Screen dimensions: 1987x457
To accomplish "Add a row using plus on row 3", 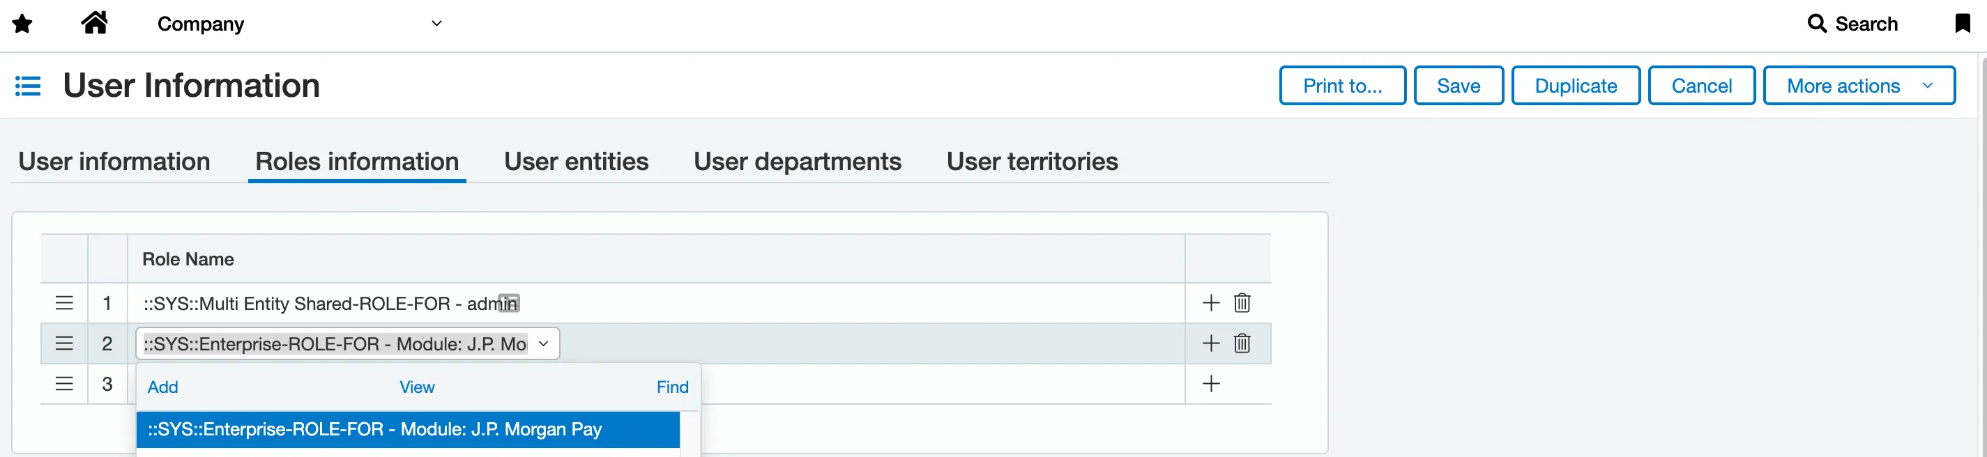I will pyautogui.click(x=1211, y=384).
